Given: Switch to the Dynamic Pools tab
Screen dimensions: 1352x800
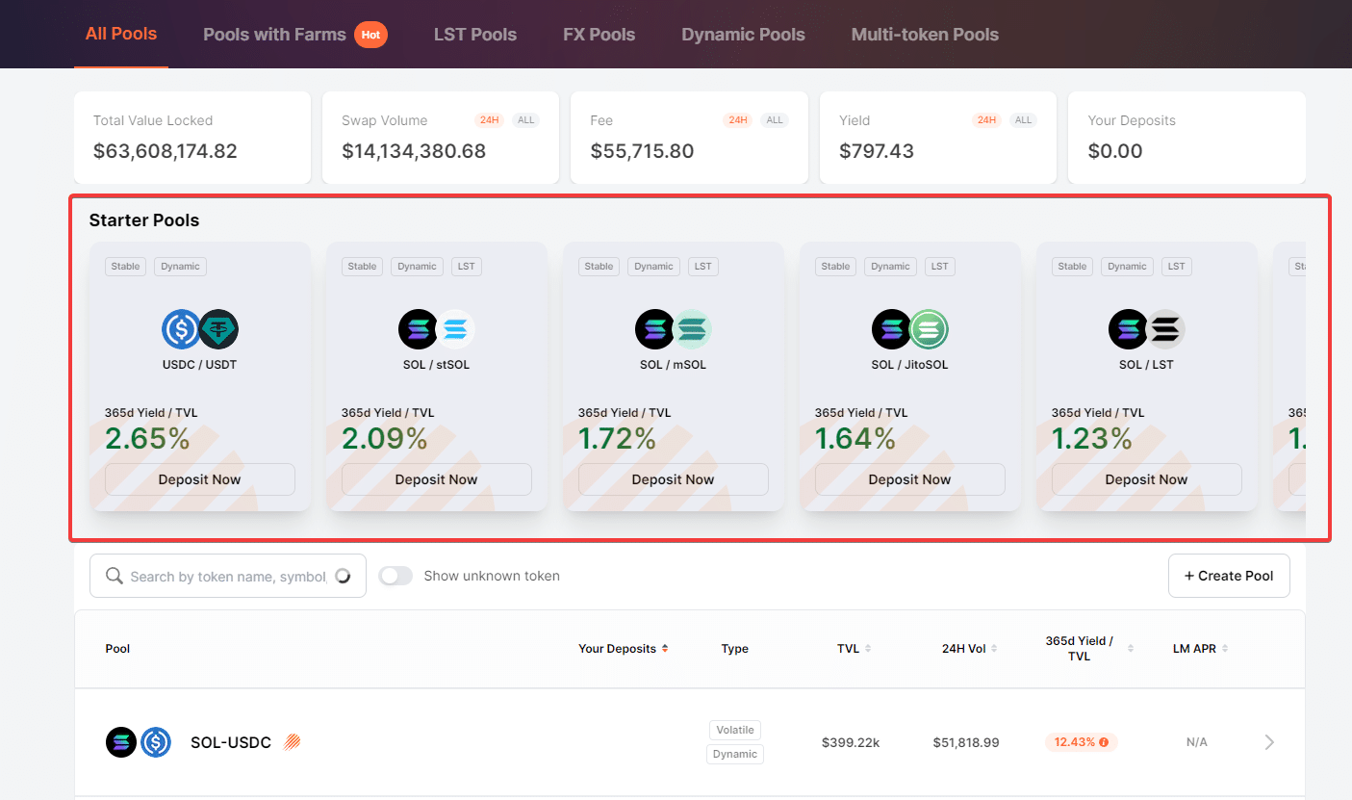Looking at the screenshot, I should (x=743, y=34).
